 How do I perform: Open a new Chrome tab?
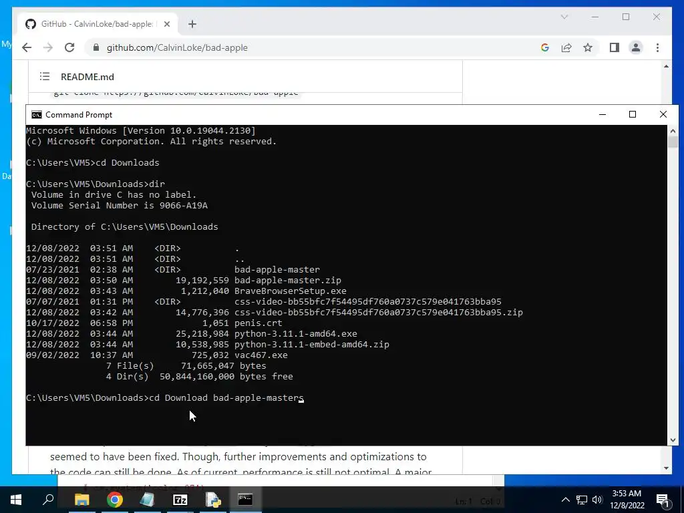click(x=192, y=24)
